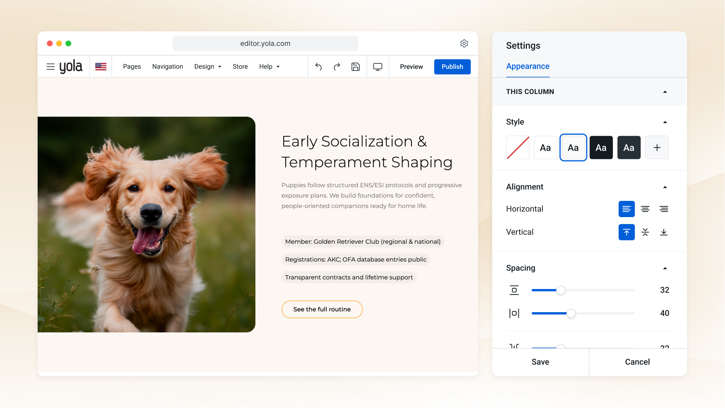The image size is (725, 408).
Task: Select the black Aa style swatch
Action: (x=601, y=147)
